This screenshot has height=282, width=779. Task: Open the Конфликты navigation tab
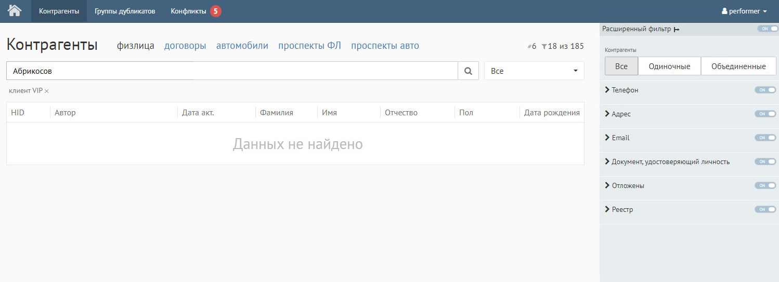(188, 11)
